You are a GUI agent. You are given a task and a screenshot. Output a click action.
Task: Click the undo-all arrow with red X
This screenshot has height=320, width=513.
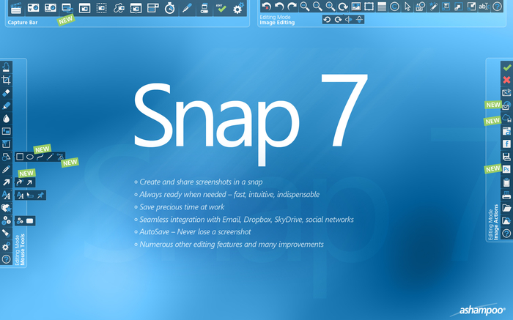[x=267, y=7]
